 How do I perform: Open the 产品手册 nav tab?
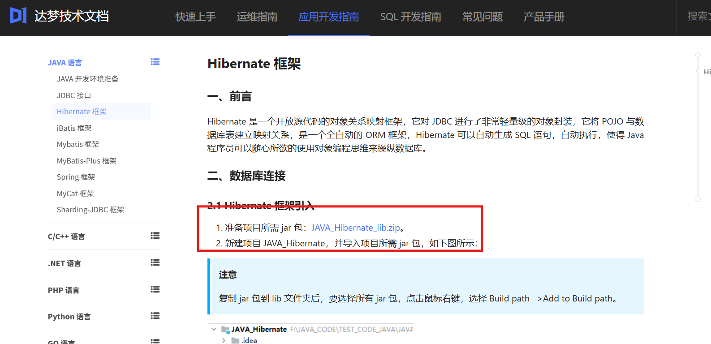click(x=544, y=17)
